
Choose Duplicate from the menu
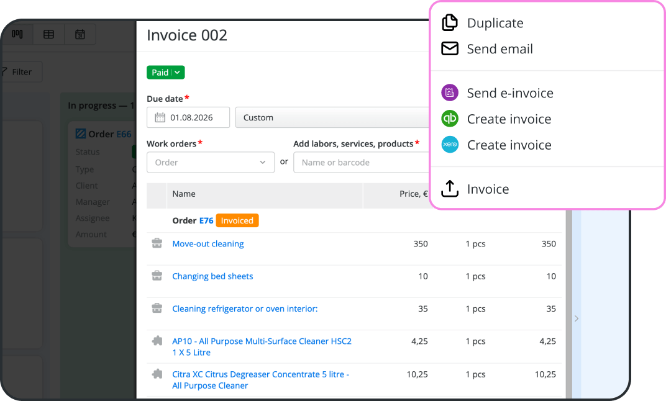495,23
